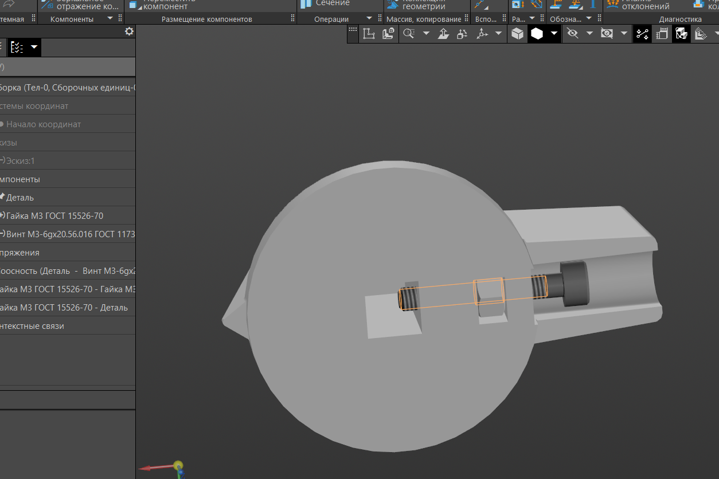
Task: Click the Размещение компонентов group label
Action: [x=207, y=19]
